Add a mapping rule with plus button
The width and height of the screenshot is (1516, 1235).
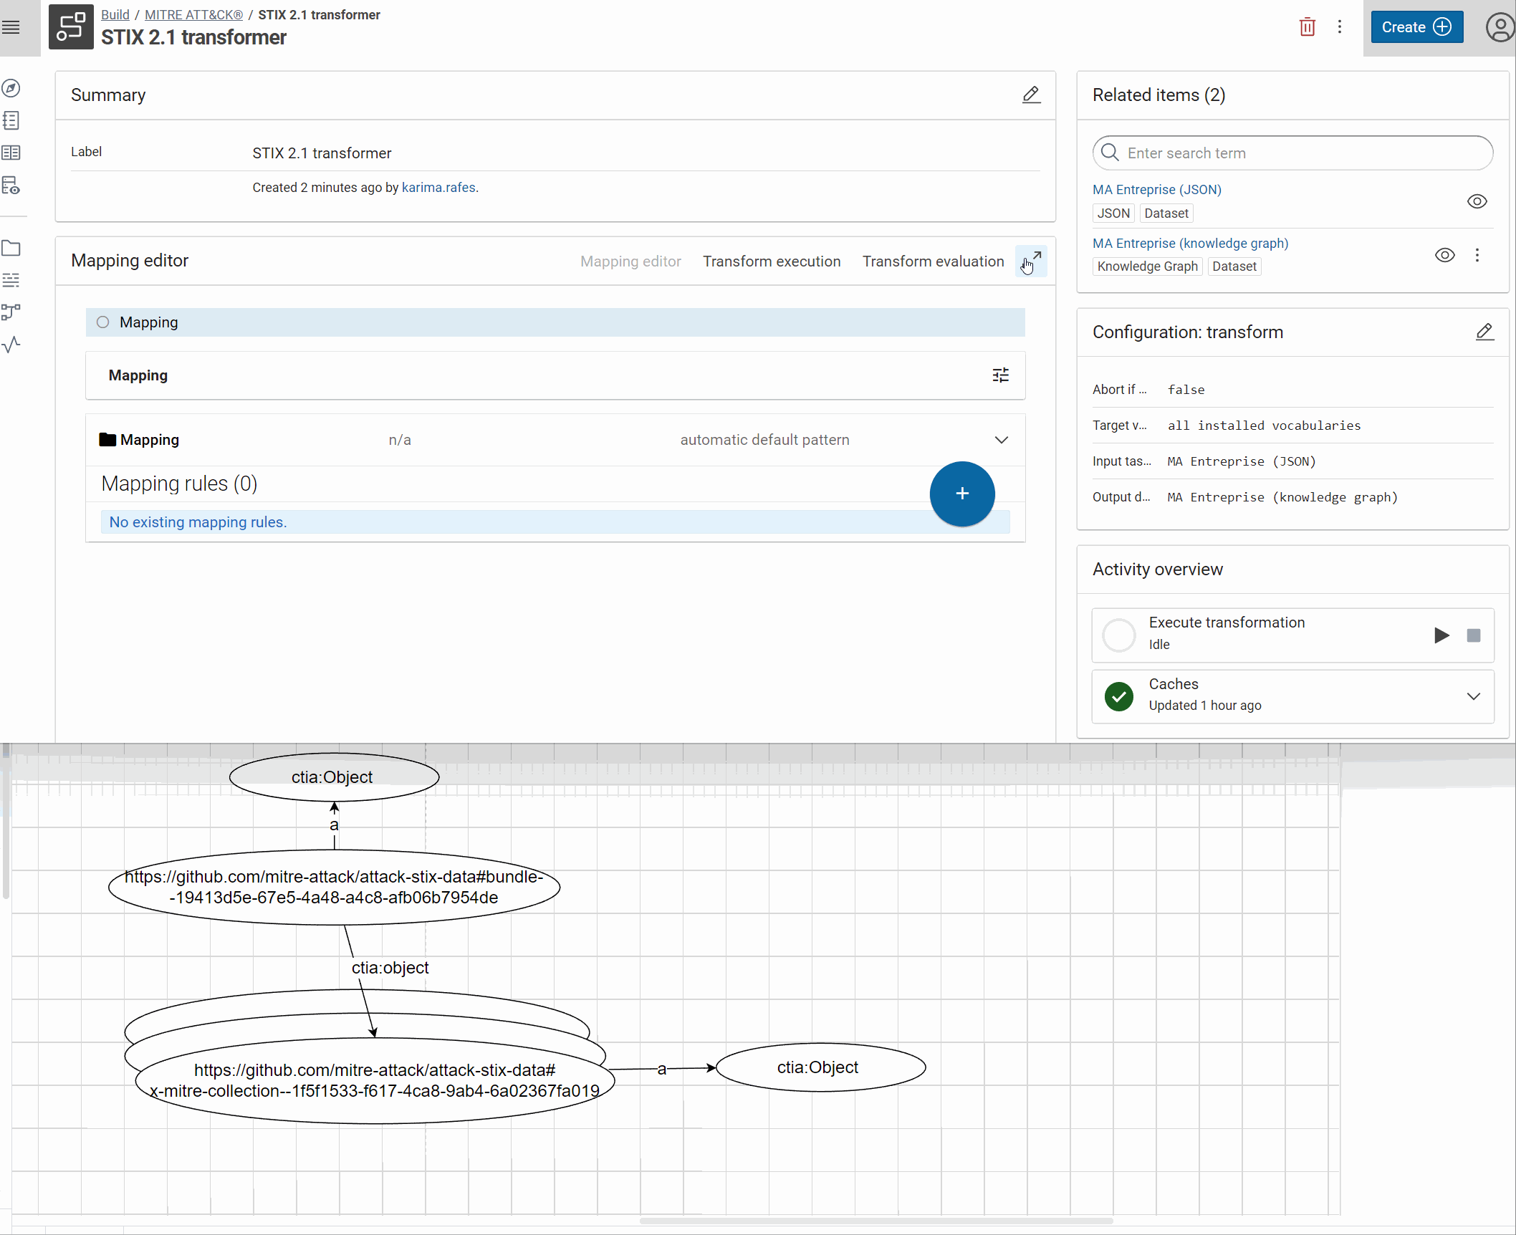(x=961, y=494)
